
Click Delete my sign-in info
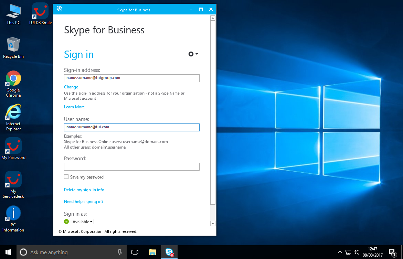coord(84,190)
